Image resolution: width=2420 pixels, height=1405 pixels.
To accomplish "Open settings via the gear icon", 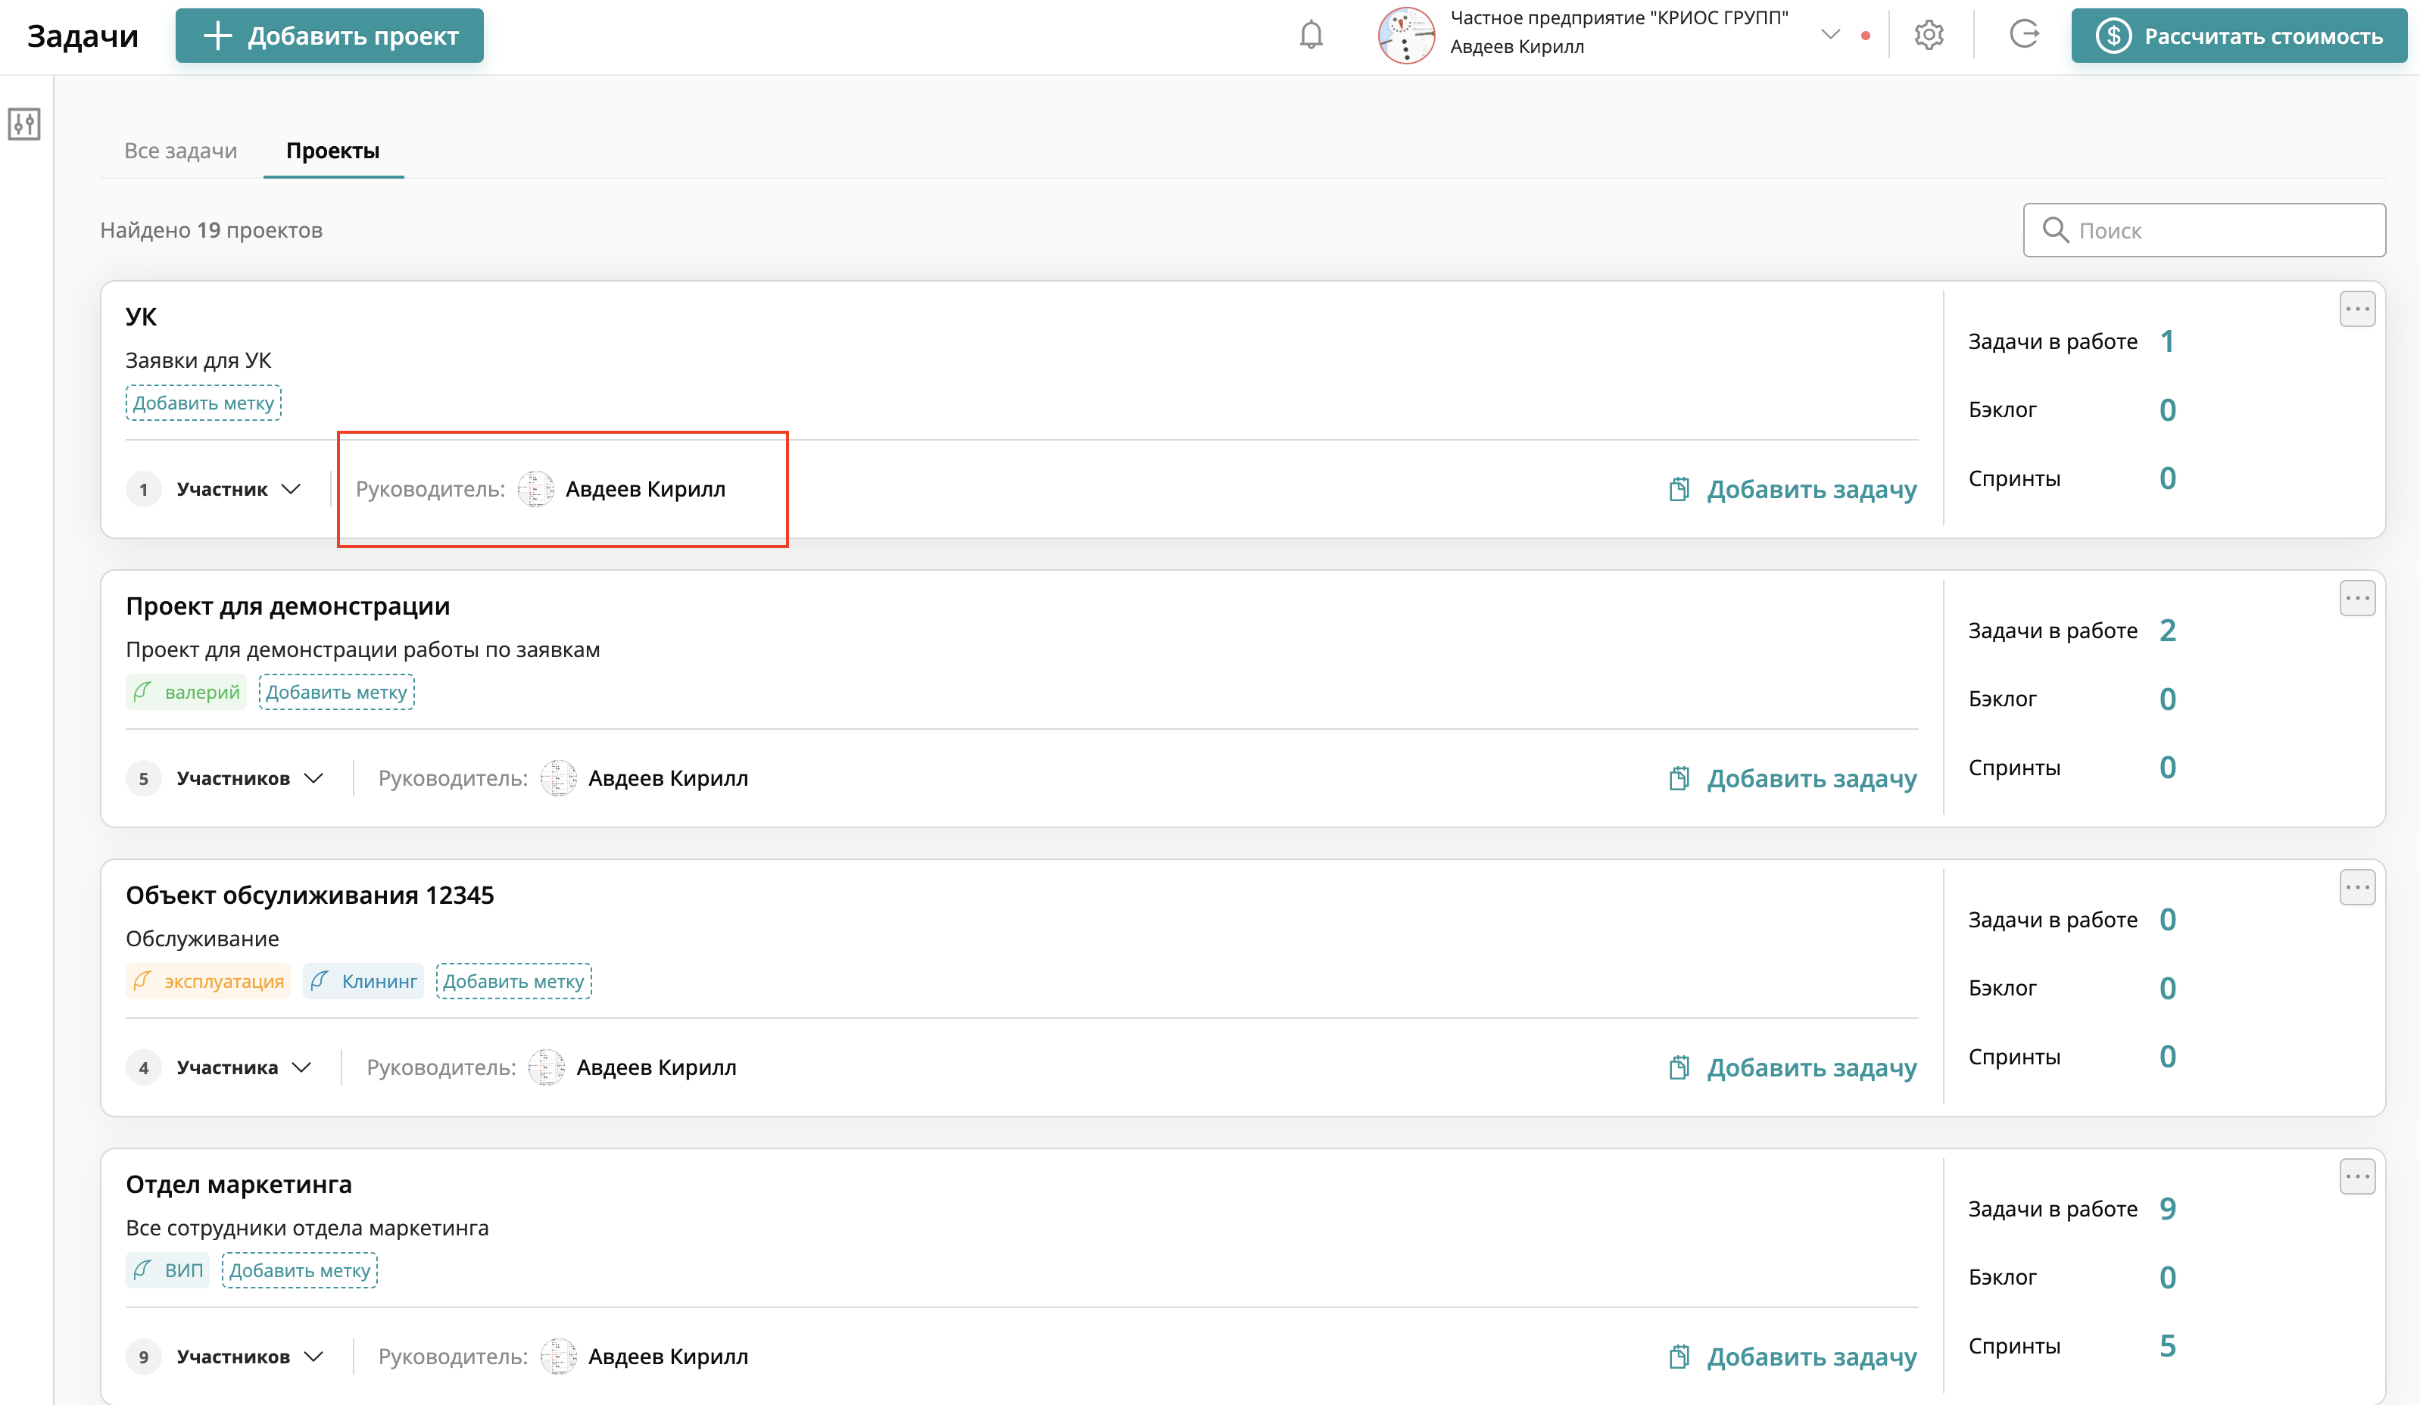I will pos(1929,36).
